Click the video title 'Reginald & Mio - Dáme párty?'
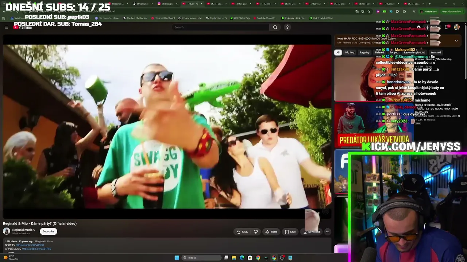This screenshot has height=262, width=467. [40, 223]
